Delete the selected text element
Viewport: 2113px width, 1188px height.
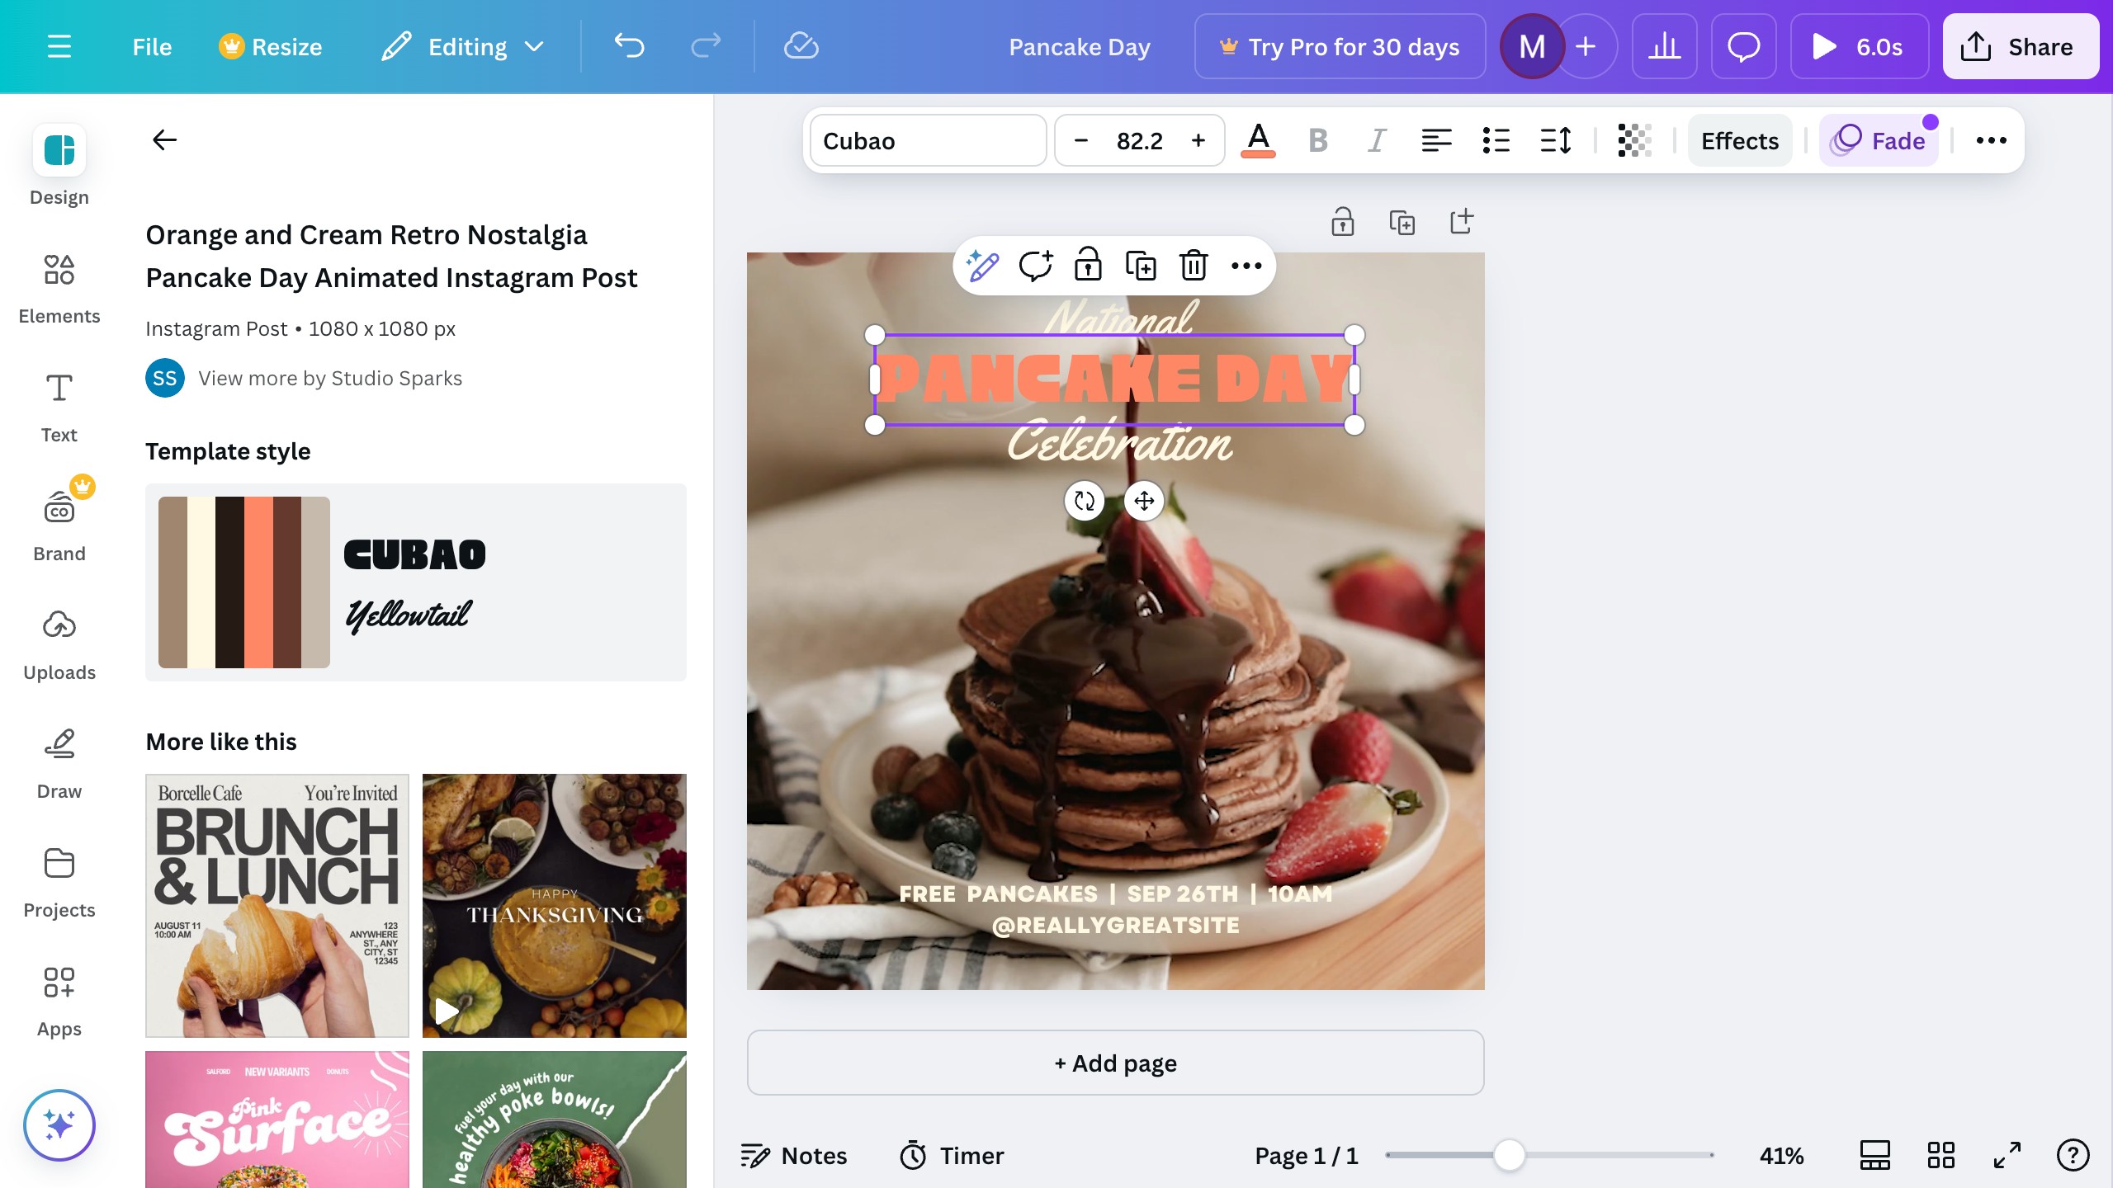1194,266
